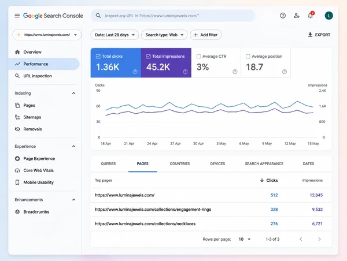This screenshot has width=347, height=261.
Task: Open the Sitemaps menu item
Action: [x=32, y=117]
